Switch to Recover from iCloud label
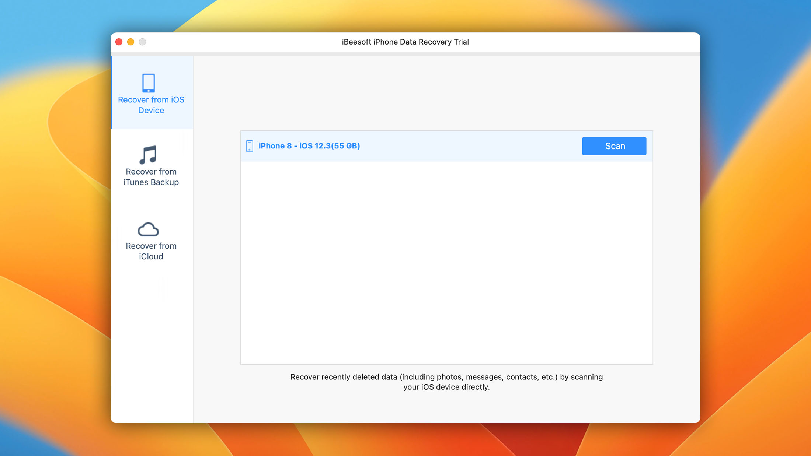 (151, 251)
